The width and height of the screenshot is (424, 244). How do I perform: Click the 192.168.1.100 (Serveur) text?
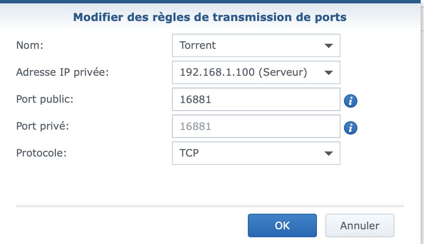(x=243, y=72)
